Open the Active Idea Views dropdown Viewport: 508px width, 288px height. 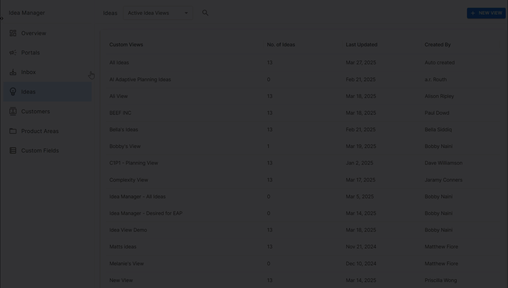158,13
